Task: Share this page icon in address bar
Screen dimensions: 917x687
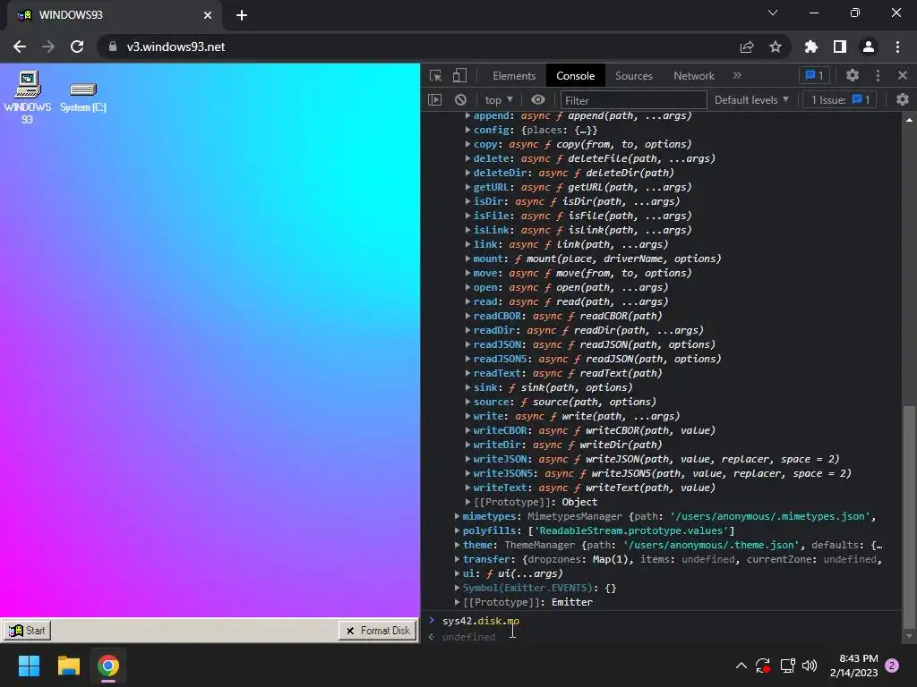Action: [747, 47]
